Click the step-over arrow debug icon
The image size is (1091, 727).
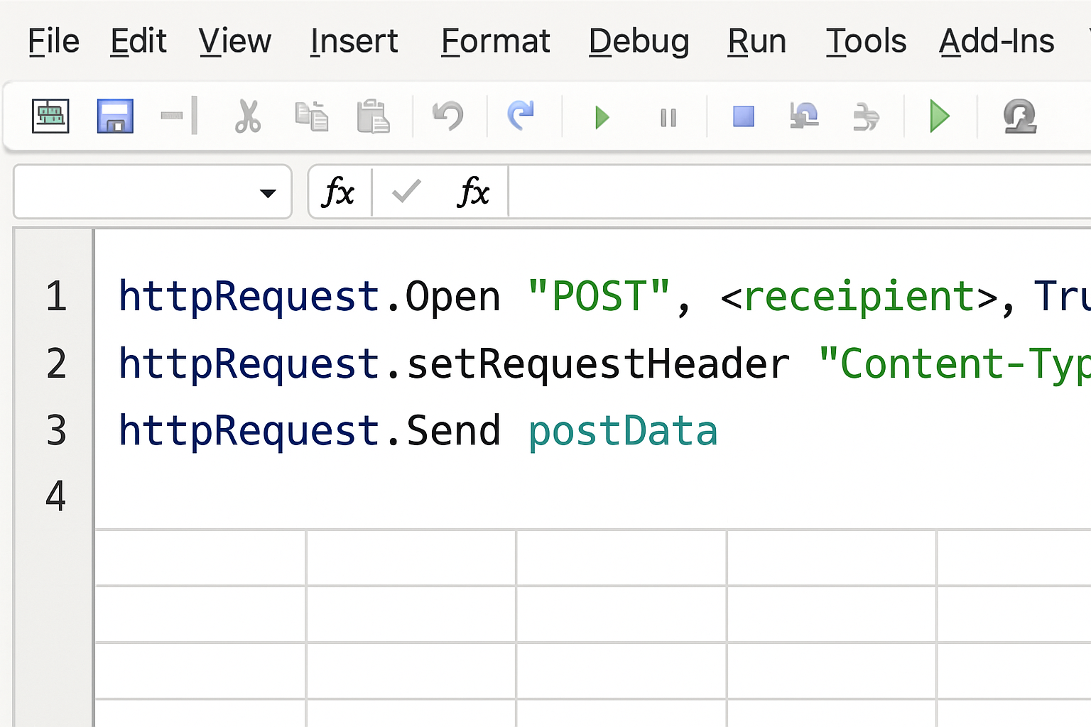click(866, 116)
